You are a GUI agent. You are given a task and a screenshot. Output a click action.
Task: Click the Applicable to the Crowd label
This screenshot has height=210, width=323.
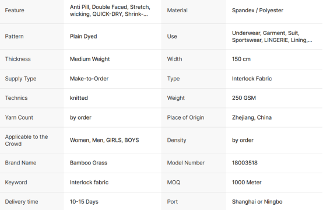click(x=26, y=141)
